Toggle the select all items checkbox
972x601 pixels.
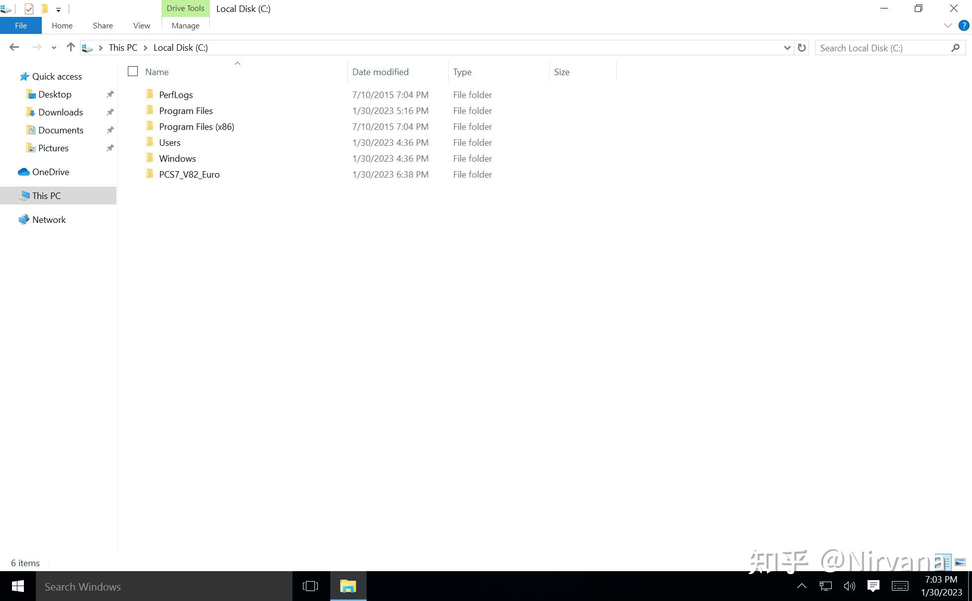[133, 72]
